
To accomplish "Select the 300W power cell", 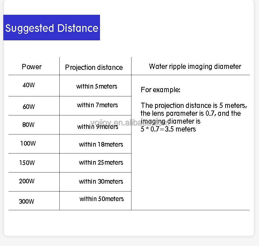I will click(27, 201).
